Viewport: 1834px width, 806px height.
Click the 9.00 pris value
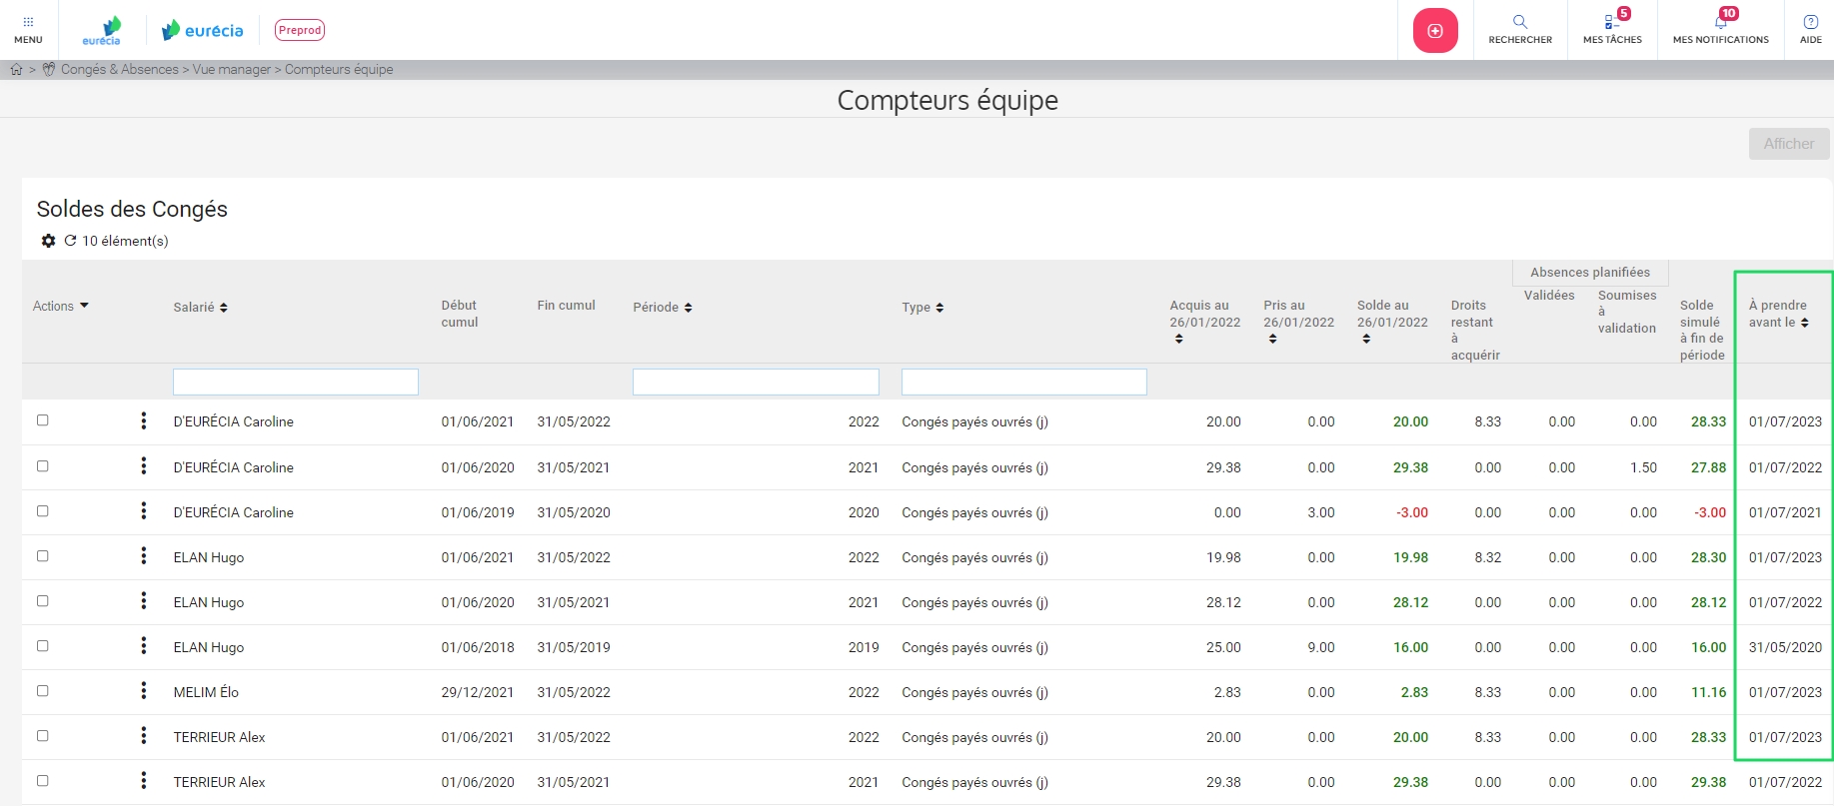point(1321,647)
